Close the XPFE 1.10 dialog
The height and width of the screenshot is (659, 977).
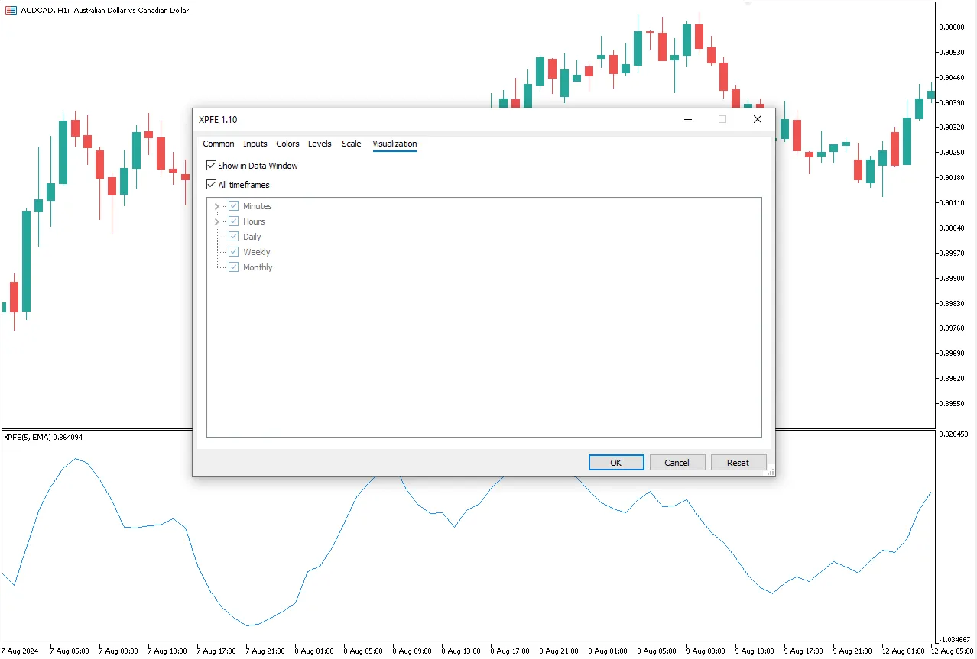tap(757, 120)
